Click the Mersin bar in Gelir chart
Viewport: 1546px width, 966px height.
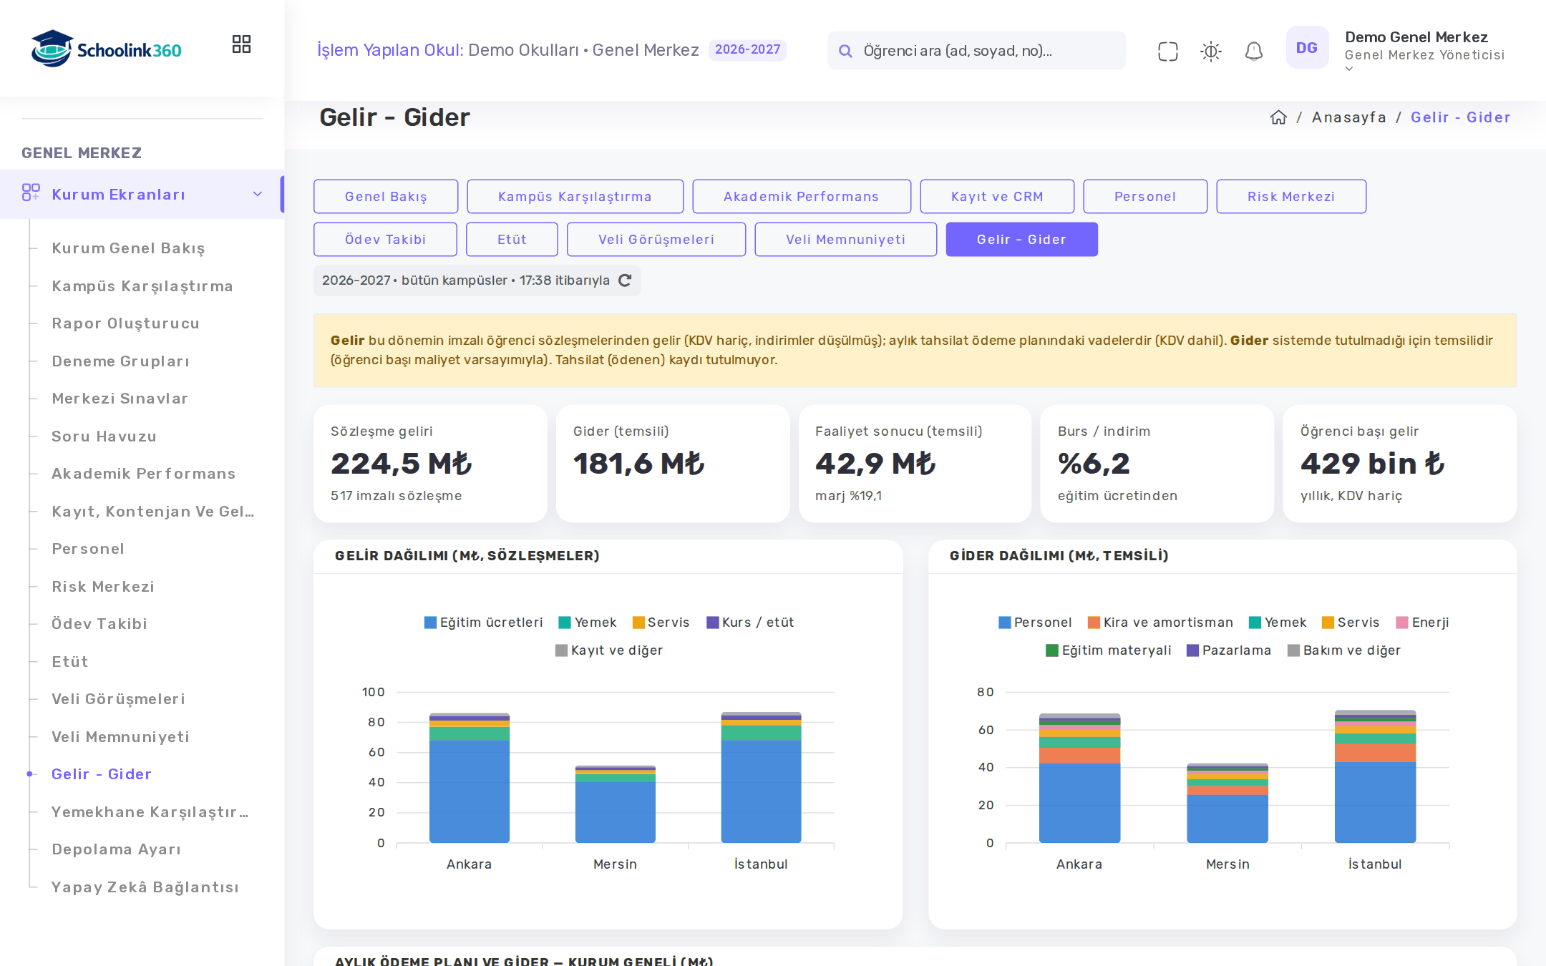click(615, 804)
